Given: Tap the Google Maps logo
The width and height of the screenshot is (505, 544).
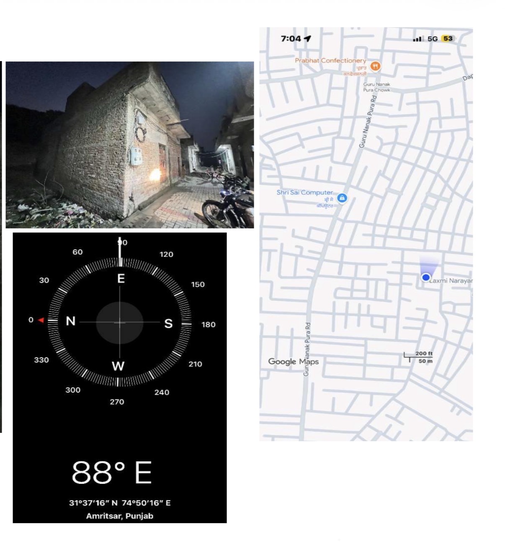Looking at the screenshot, I should [x=293, y=362].
